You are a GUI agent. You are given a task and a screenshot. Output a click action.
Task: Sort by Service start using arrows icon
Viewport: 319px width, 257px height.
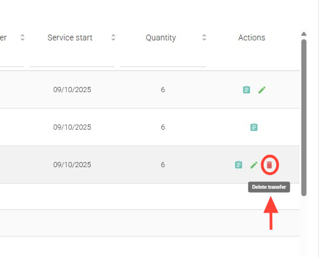(x=113, y=38)
